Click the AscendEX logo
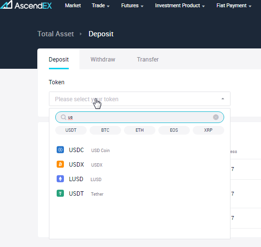The image size is (261, 247). [26, 5]
